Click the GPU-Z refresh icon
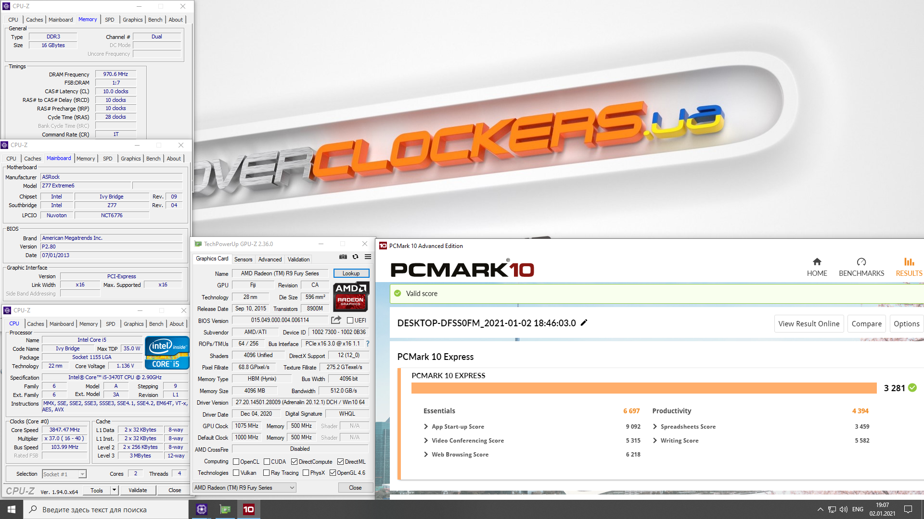Viewport: 924px width, 519px height. [355, 257]
